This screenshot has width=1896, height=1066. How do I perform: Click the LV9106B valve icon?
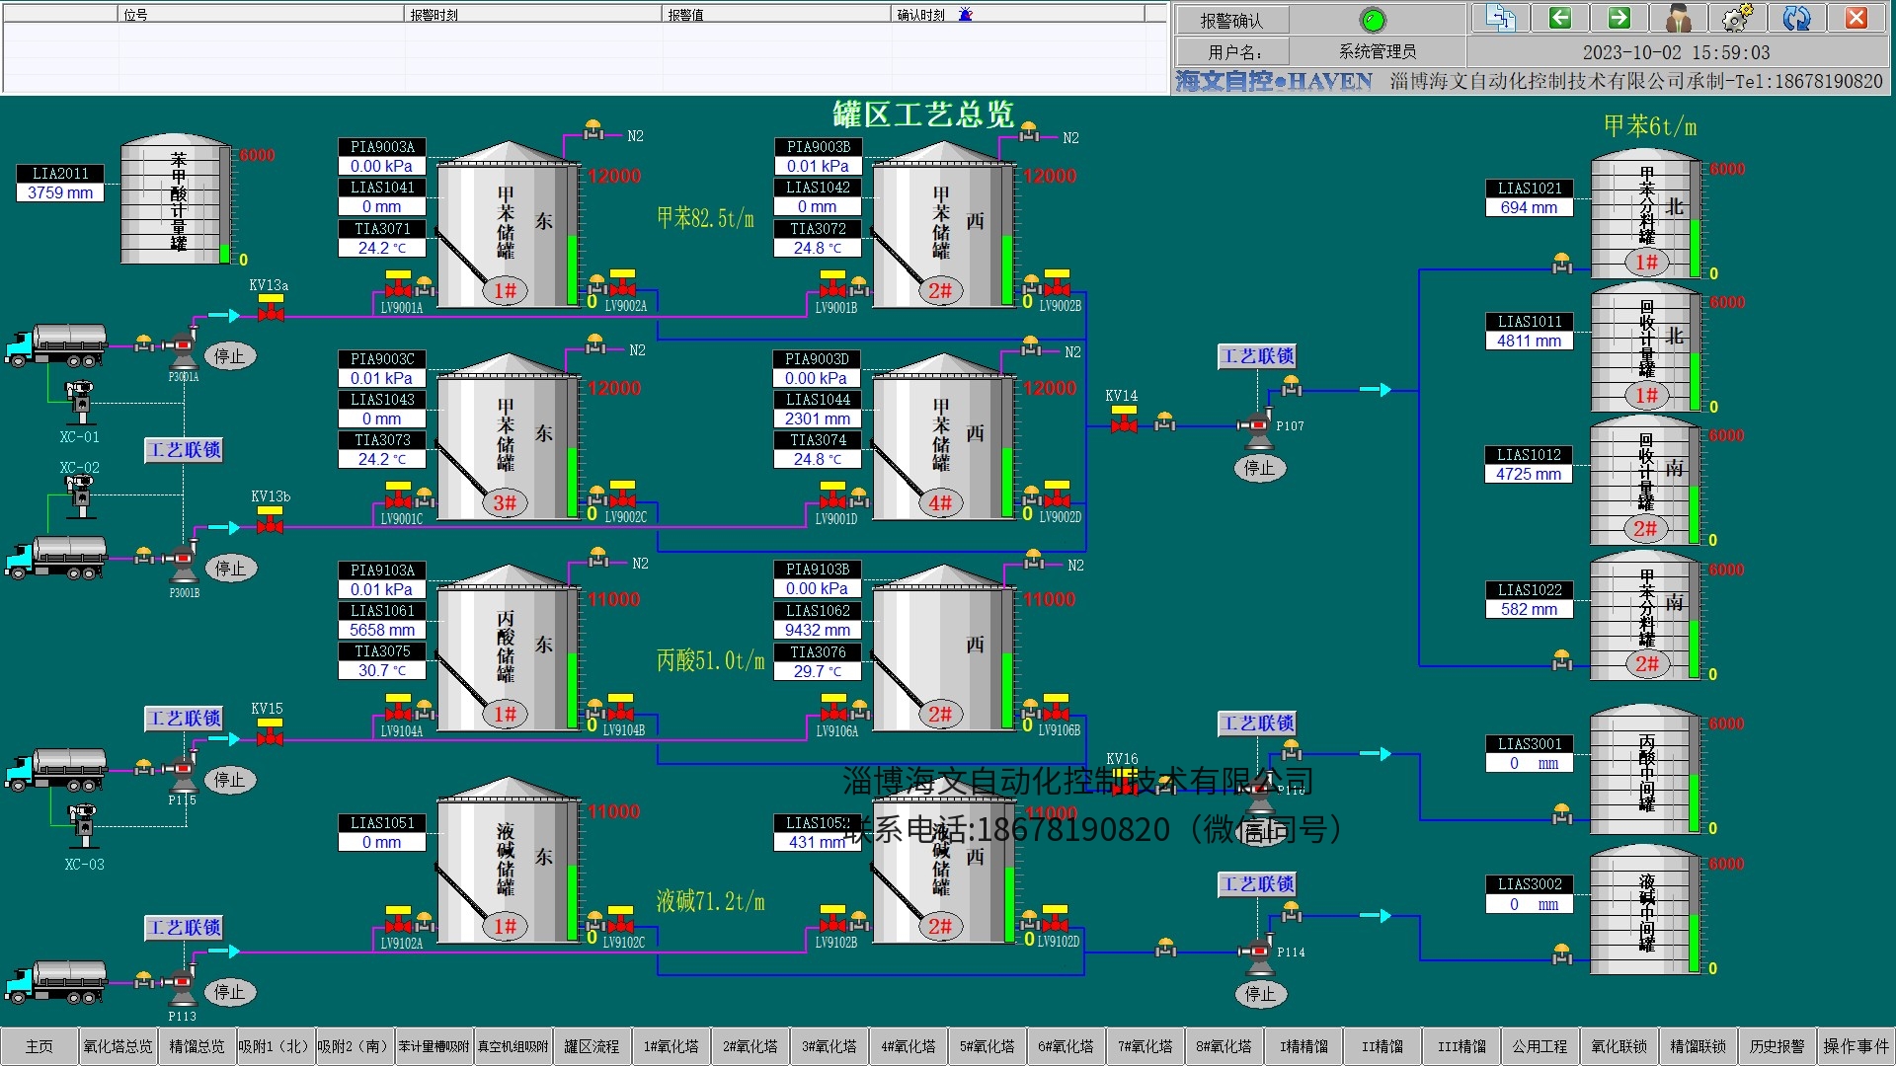pyautogui.click(x=1056, y=707)
